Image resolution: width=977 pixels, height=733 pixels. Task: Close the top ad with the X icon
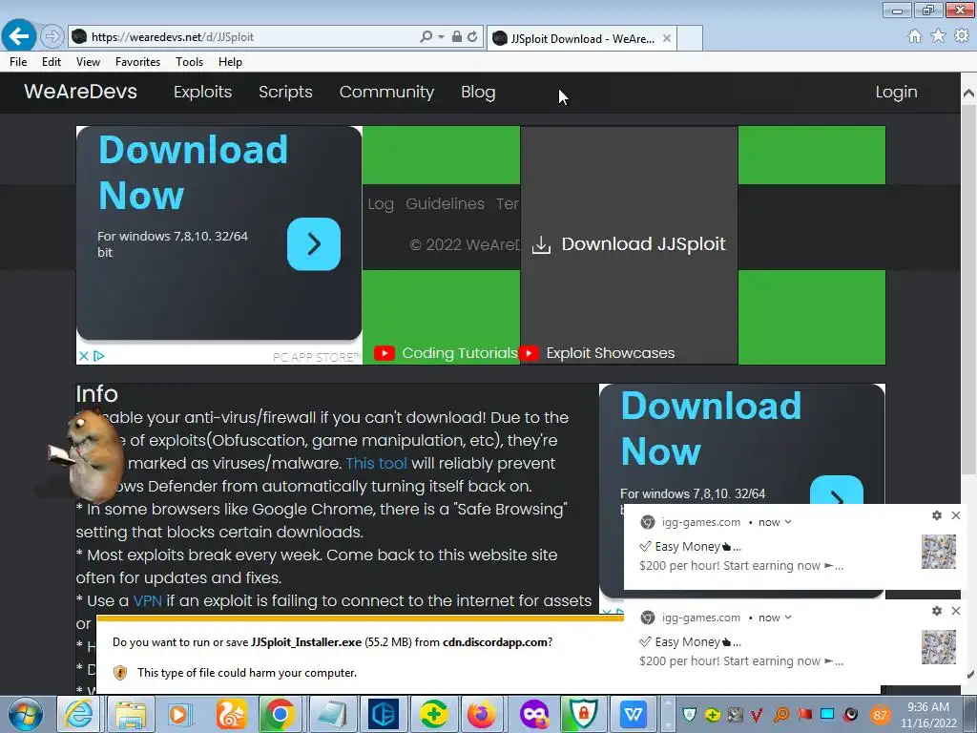pyautogui.click(x=84, y=356)
